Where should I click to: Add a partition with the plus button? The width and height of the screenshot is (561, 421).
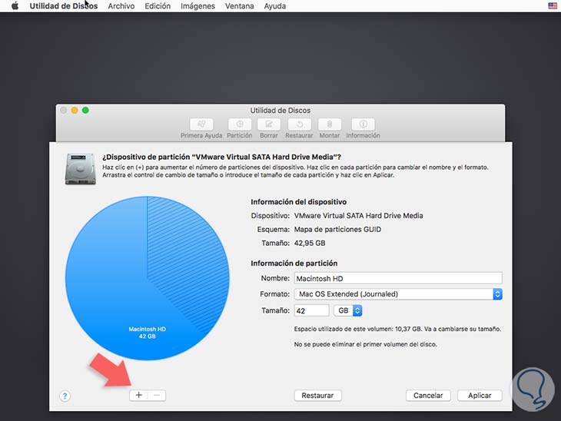point(139,395)
